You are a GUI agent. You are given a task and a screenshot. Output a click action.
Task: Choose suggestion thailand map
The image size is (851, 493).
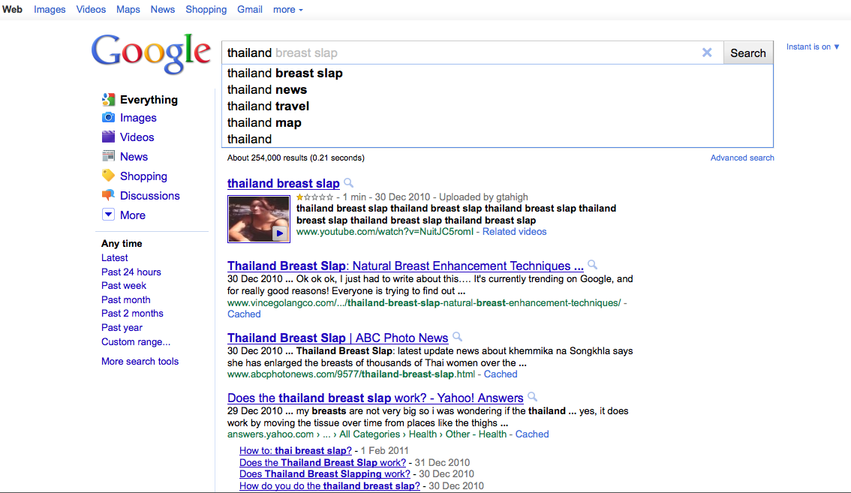tap(497, 122)
